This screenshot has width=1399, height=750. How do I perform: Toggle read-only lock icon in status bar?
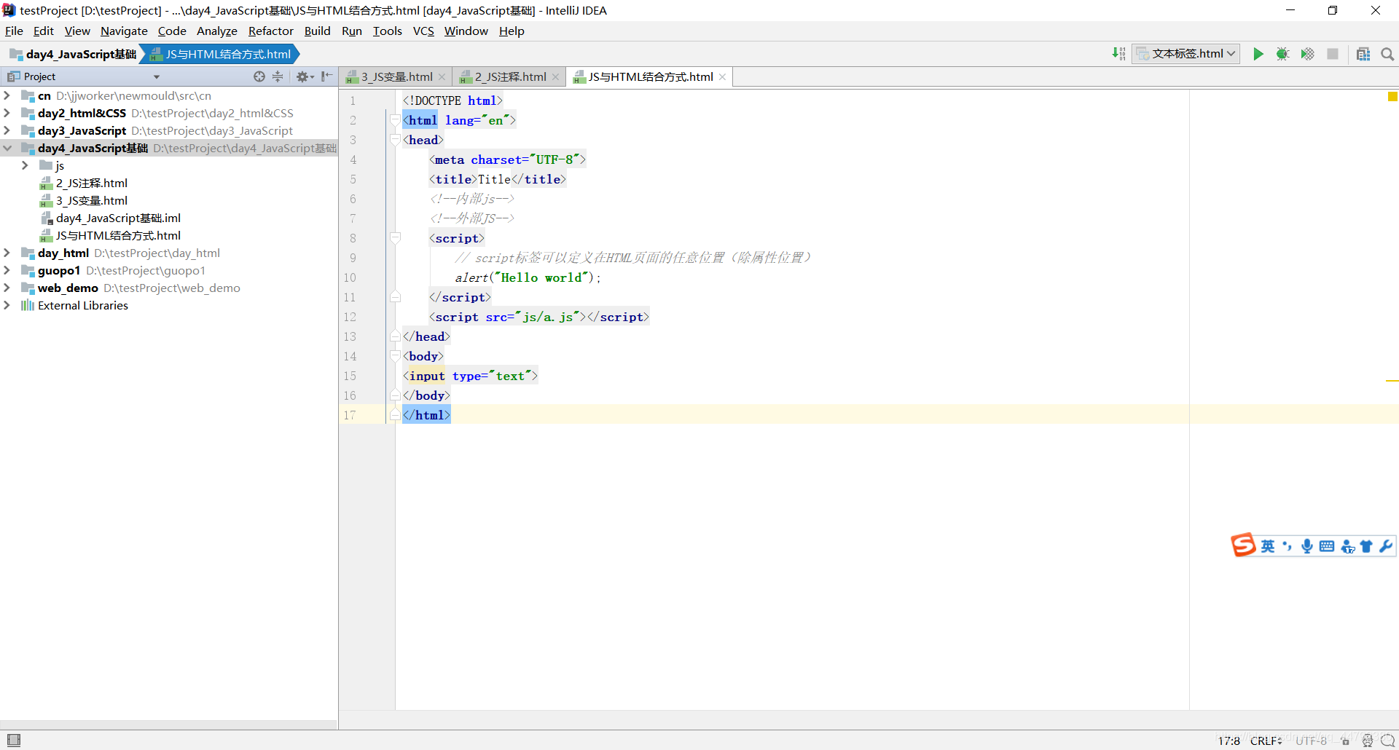pos(1345,741)
